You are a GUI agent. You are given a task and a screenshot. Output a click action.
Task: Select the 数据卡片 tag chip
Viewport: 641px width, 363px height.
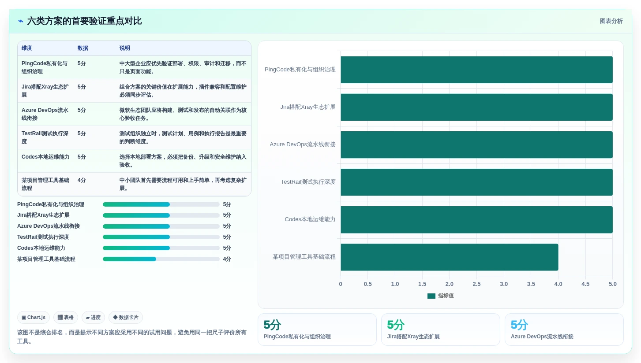(126, 318)
